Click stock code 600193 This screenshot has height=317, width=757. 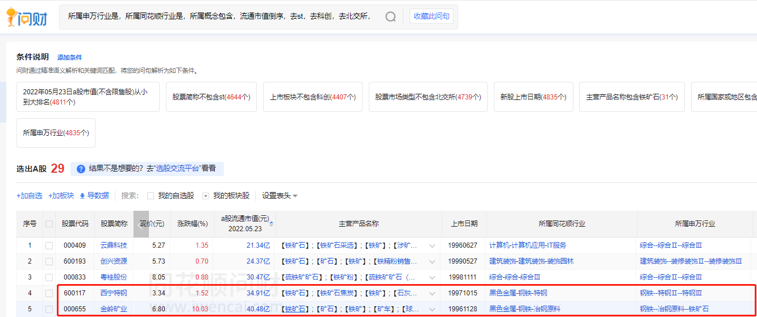tap(74, 261)
